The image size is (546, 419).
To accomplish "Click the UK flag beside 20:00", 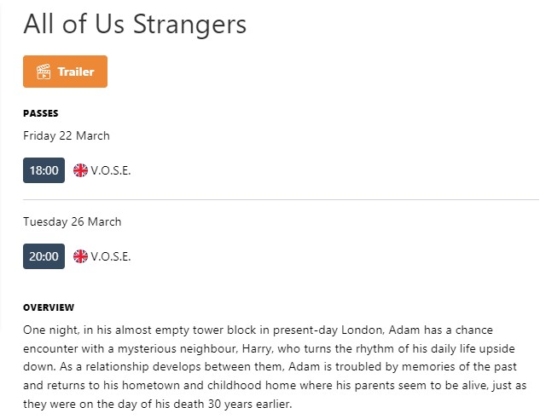I will [x=80, y=256].
